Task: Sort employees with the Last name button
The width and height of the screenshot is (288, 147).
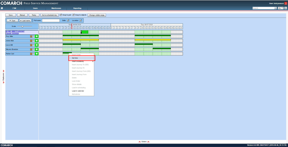Action: click(25, 21)
